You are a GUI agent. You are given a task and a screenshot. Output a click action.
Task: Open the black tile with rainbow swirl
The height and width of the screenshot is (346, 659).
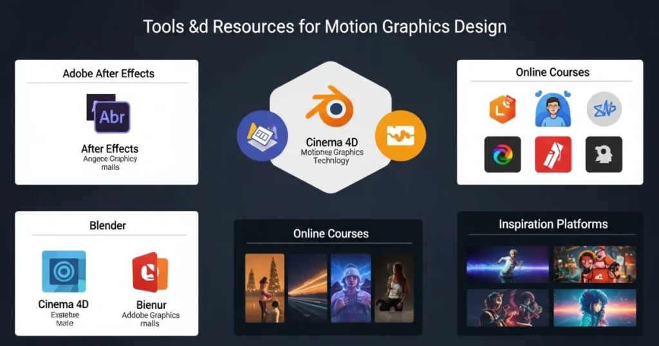[x=502, y=154]
